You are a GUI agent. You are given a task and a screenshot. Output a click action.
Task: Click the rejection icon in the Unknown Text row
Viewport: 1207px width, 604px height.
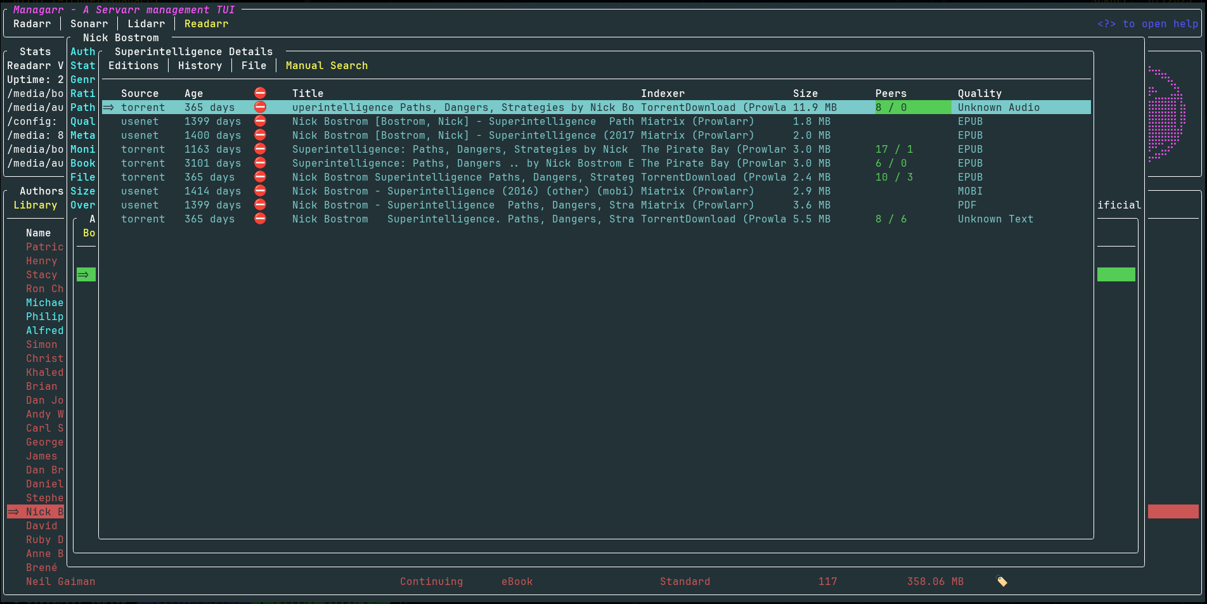[x=260, y=219]
